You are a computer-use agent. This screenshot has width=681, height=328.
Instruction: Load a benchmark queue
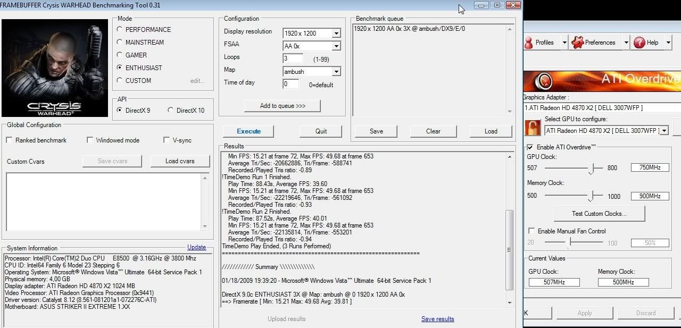(491, 131)
